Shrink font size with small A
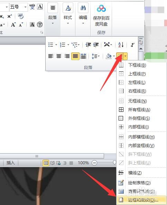Screen dimensions: 167x205 pos(21,25)
